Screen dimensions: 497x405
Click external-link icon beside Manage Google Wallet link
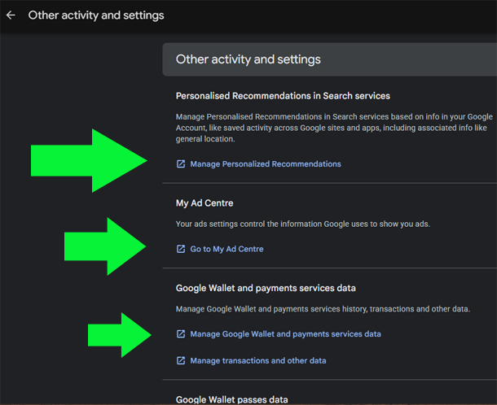tap(181, 333)
